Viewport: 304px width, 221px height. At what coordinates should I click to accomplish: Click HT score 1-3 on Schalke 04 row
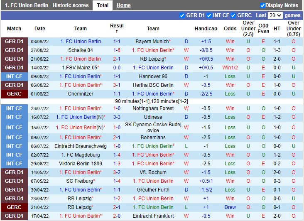click(x=277, y=50)
